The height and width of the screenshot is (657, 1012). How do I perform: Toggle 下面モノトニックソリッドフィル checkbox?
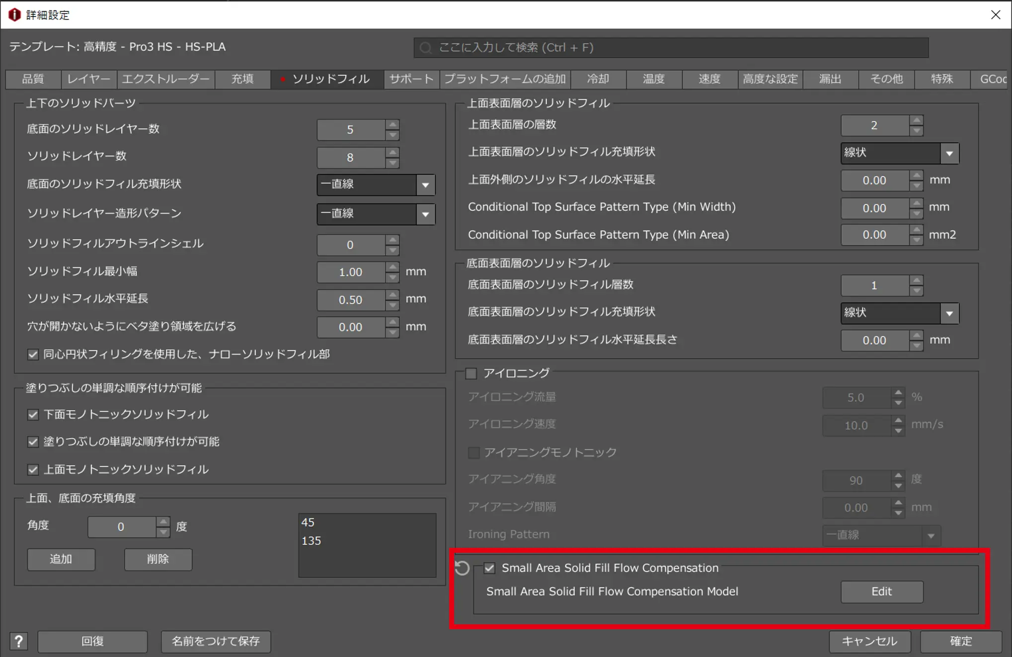(33, 414)
